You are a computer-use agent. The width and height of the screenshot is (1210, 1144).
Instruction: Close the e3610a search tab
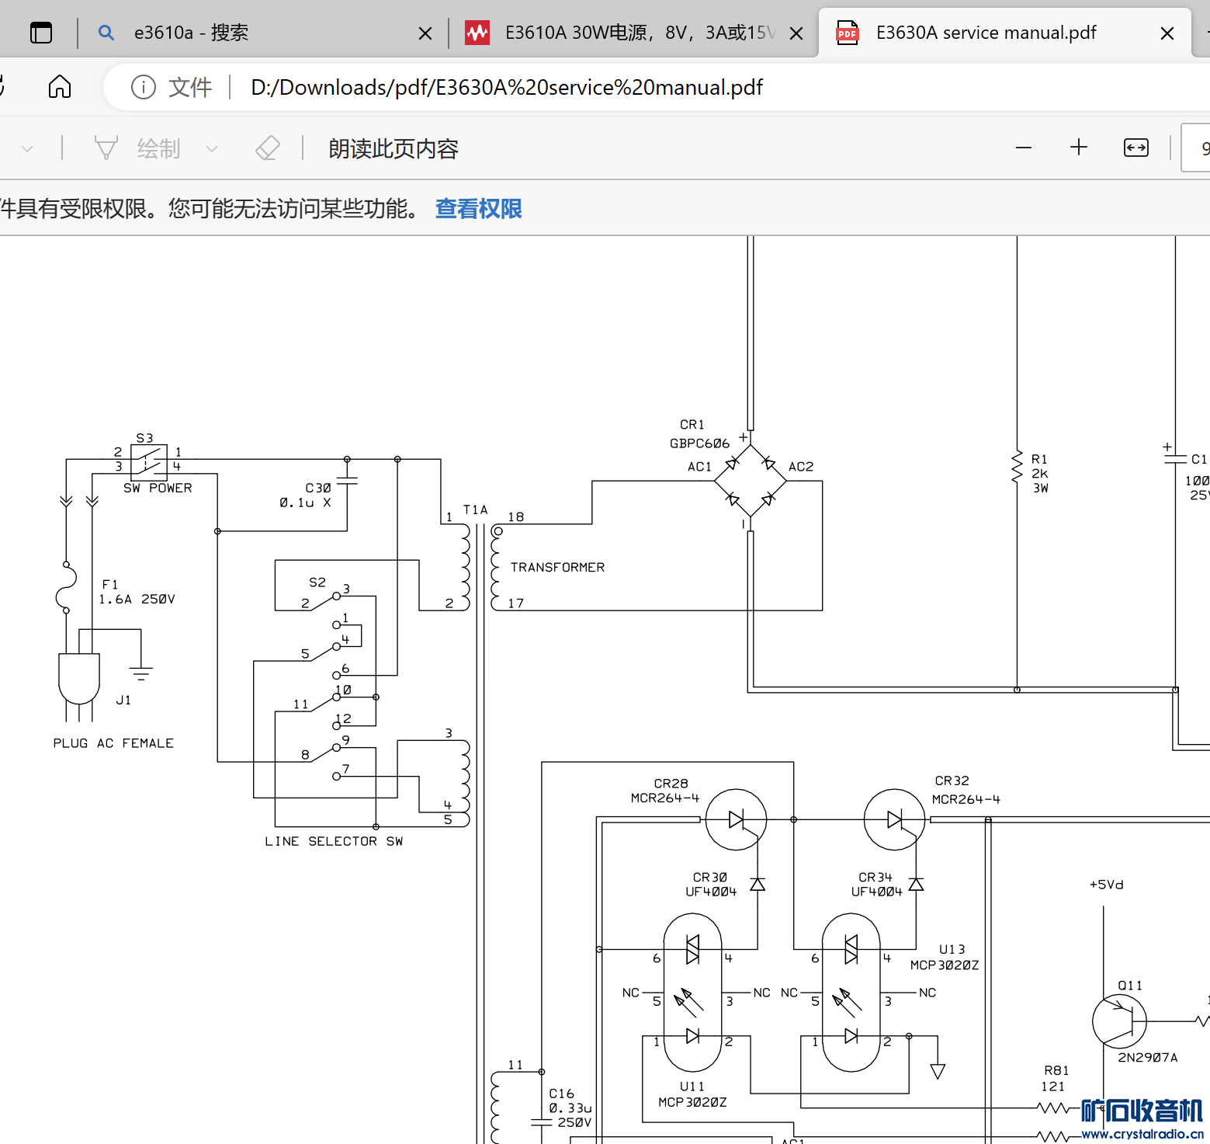pyautogui.click(x=425, y=33)
